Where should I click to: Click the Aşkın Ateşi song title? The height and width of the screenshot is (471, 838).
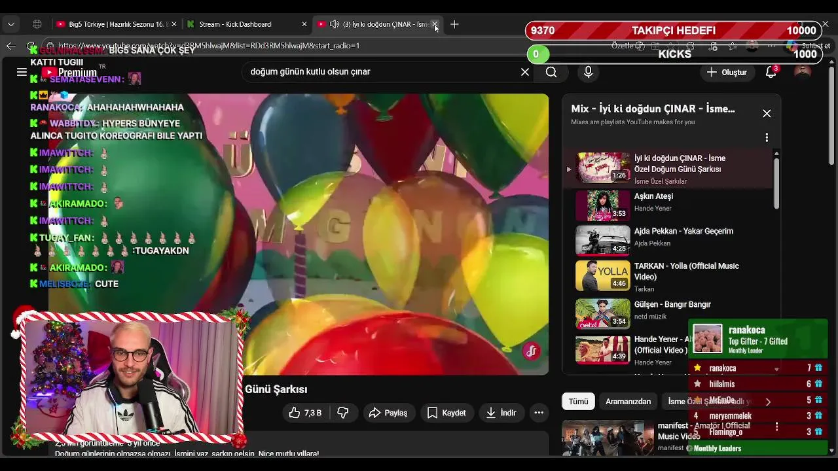pyautogui.click(x=653, y=196)
